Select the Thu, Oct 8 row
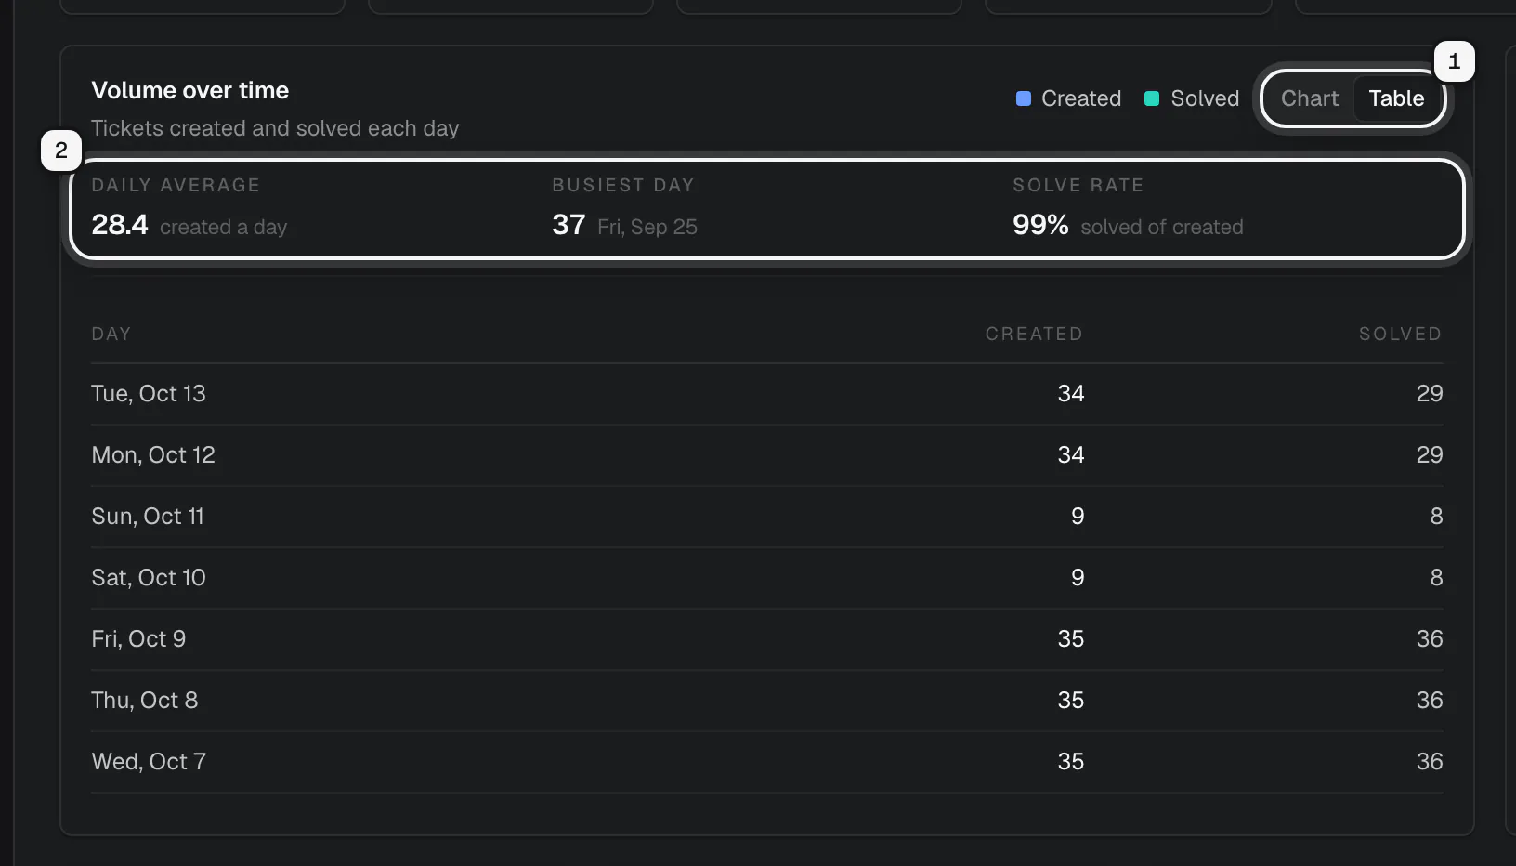The height and width of the screenshot is (866, 1516). click(x=767, y=701)
